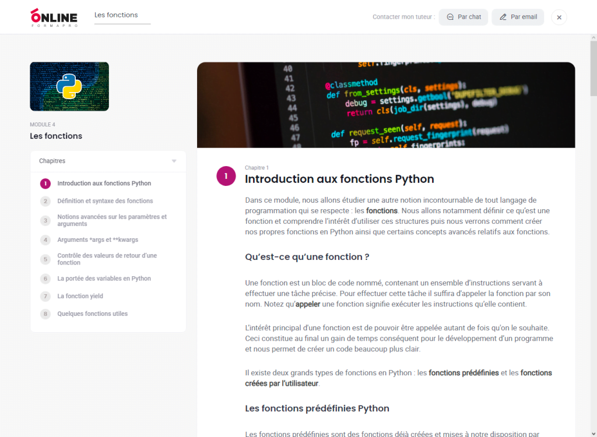Click the MODULE 4 label

coord(43,125)
